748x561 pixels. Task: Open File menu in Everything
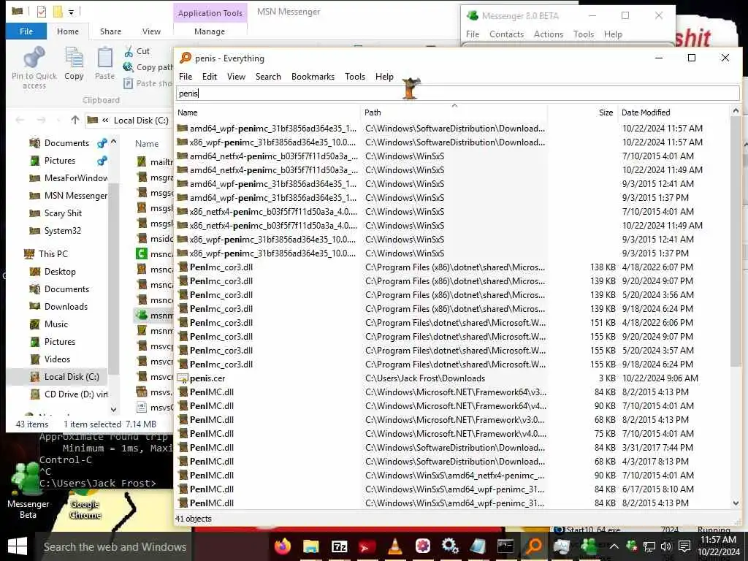coord(186,77)
